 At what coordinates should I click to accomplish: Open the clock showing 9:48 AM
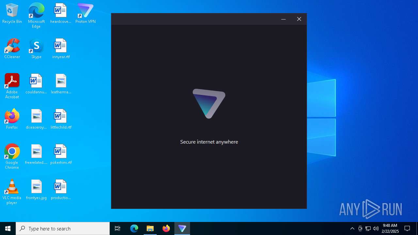click(x=390, y=228)
